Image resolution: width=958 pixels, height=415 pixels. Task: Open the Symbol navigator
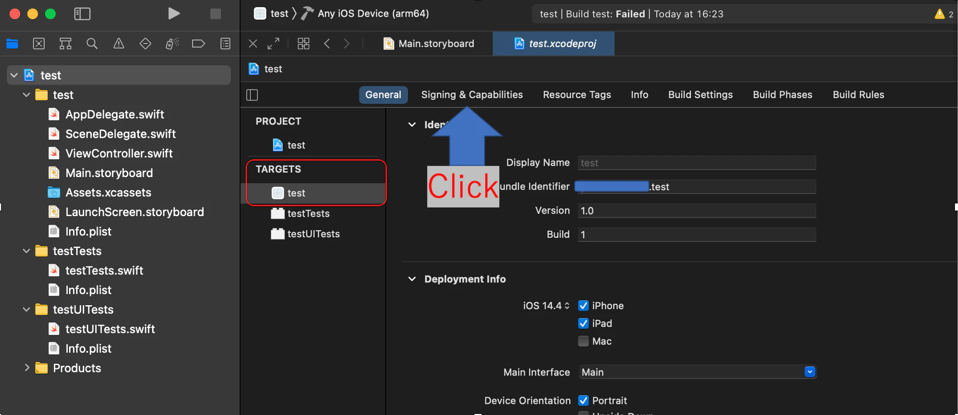(x=65, y=44)
